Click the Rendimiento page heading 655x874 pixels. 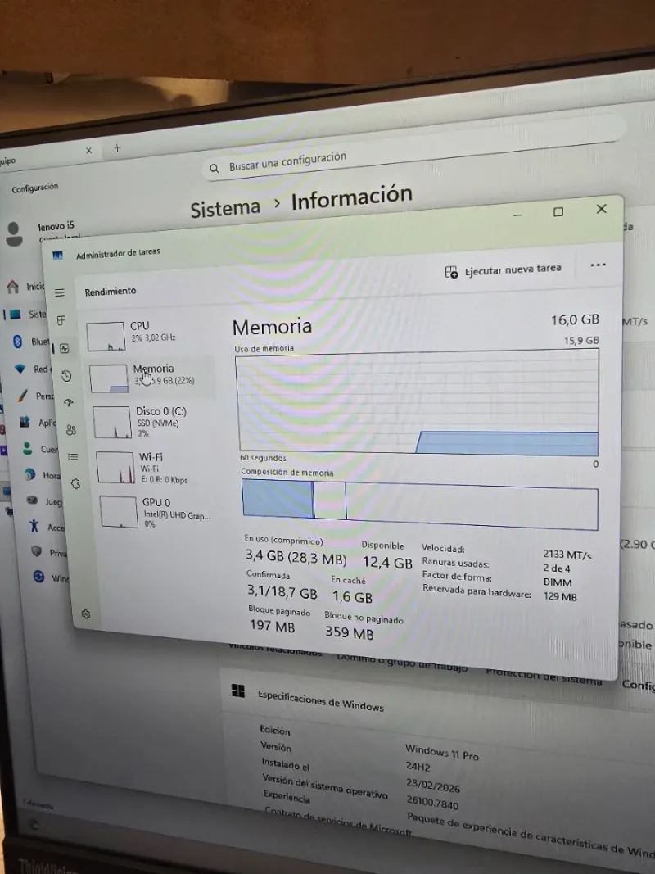(x=111, y=291)
